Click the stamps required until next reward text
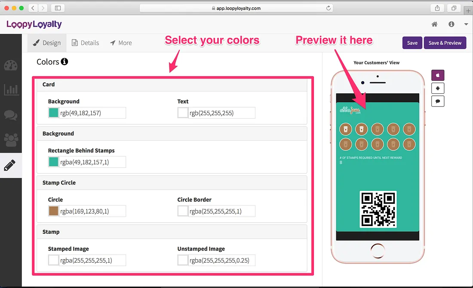The height and width of the screenshot is (288, 473). (x=371, y=158)
